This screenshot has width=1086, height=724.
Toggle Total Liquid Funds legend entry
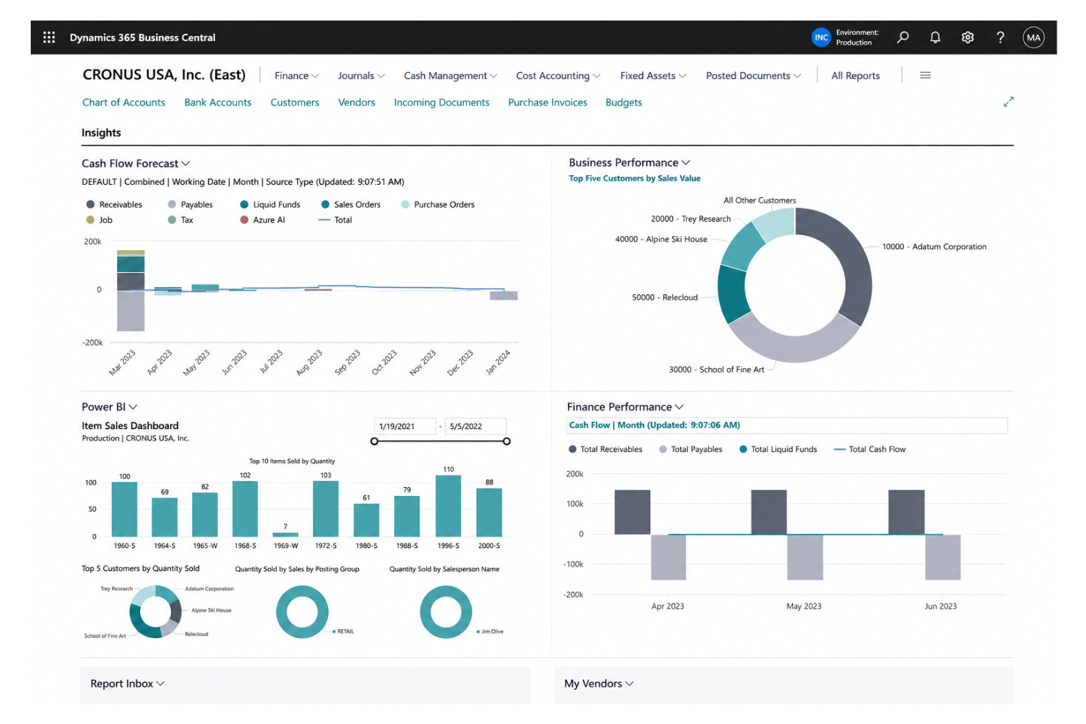[x=779, y=450]
